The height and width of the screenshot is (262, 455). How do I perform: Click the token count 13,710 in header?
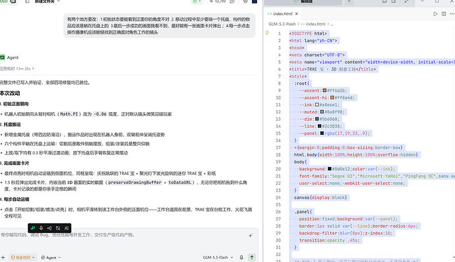click(218, 1)
